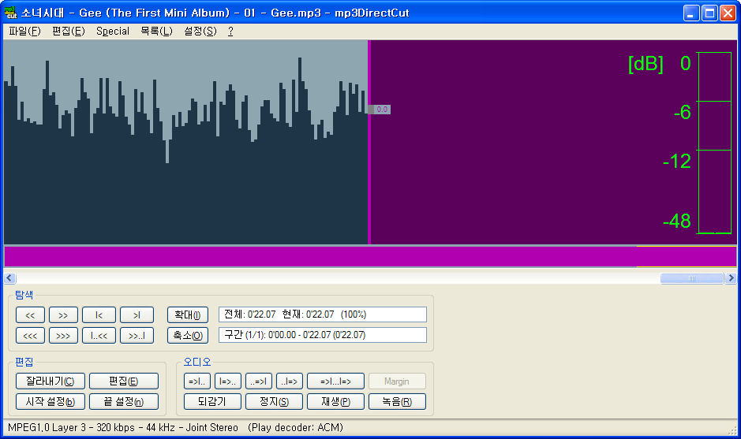Viewport: 741px width, 439px height.
Task: Set the selection end with 끝 설정
Action: tap(124, 402)
